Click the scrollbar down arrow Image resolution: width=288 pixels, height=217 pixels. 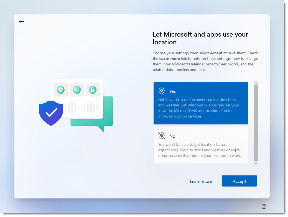[256, 163]
